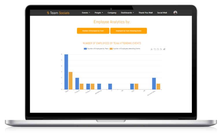The width and height of the screenshot is (222, 133).
Task: Open the Thank You Wall
Action: (146, 13)
